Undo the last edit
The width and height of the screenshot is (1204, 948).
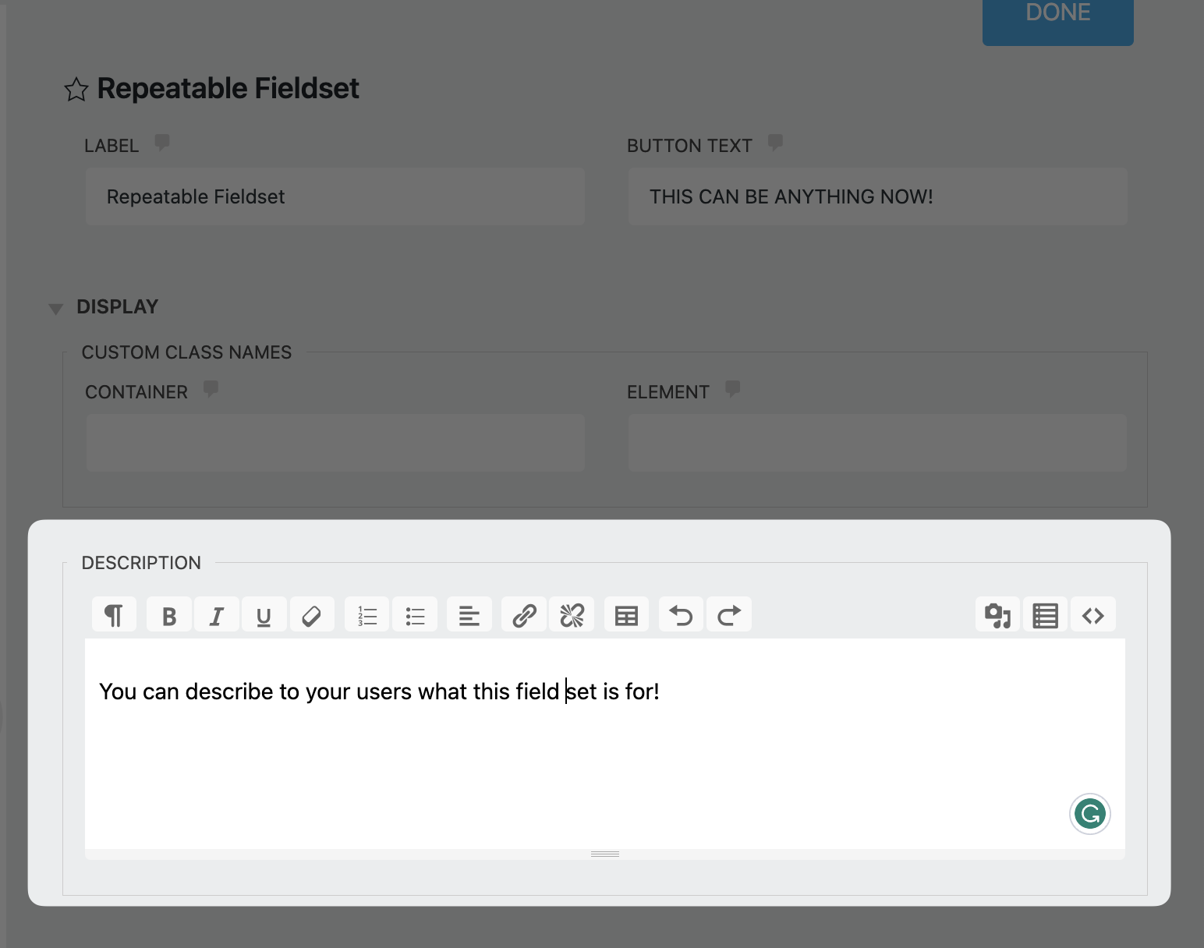pyautogui.click(x=681, y=615)
